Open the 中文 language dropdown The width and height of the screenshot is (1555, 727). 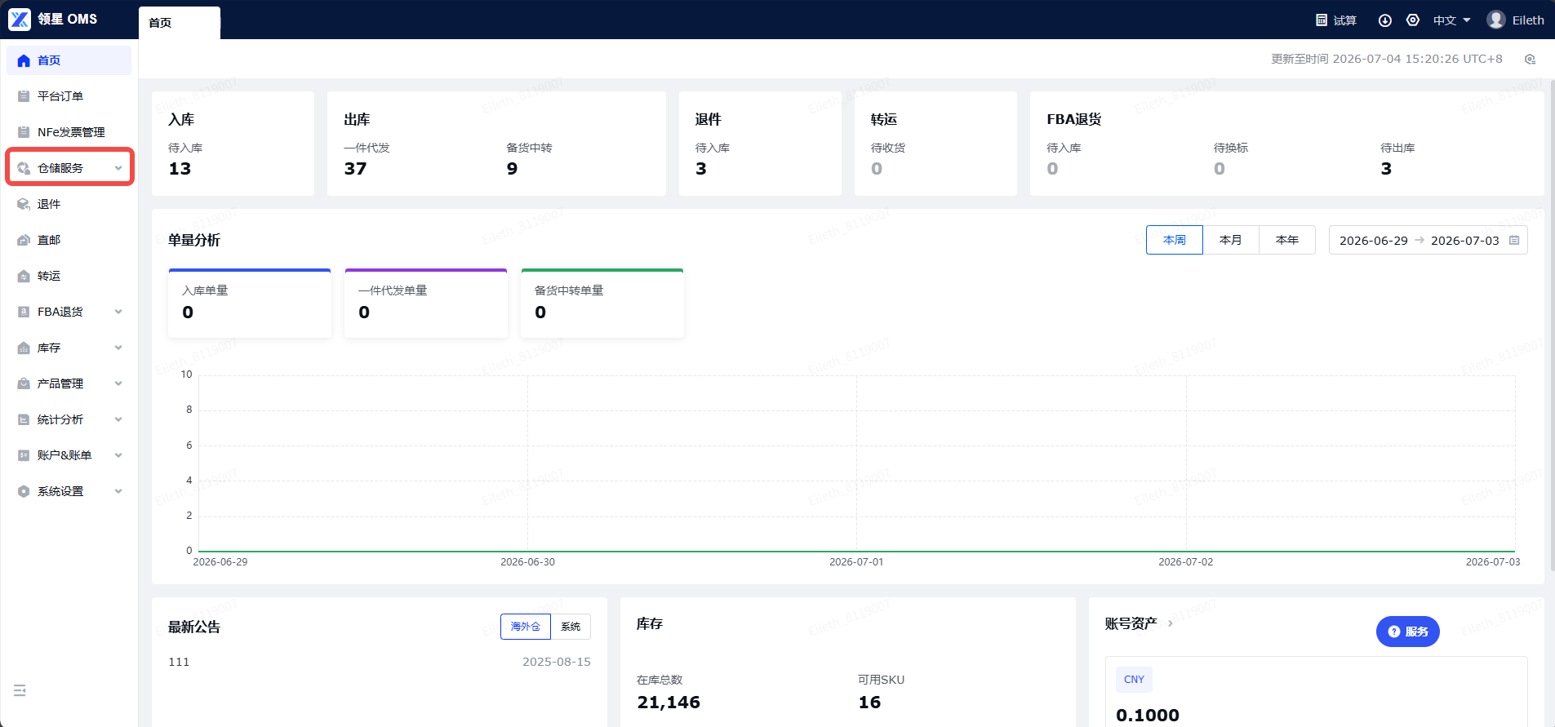click(1451, 20)
